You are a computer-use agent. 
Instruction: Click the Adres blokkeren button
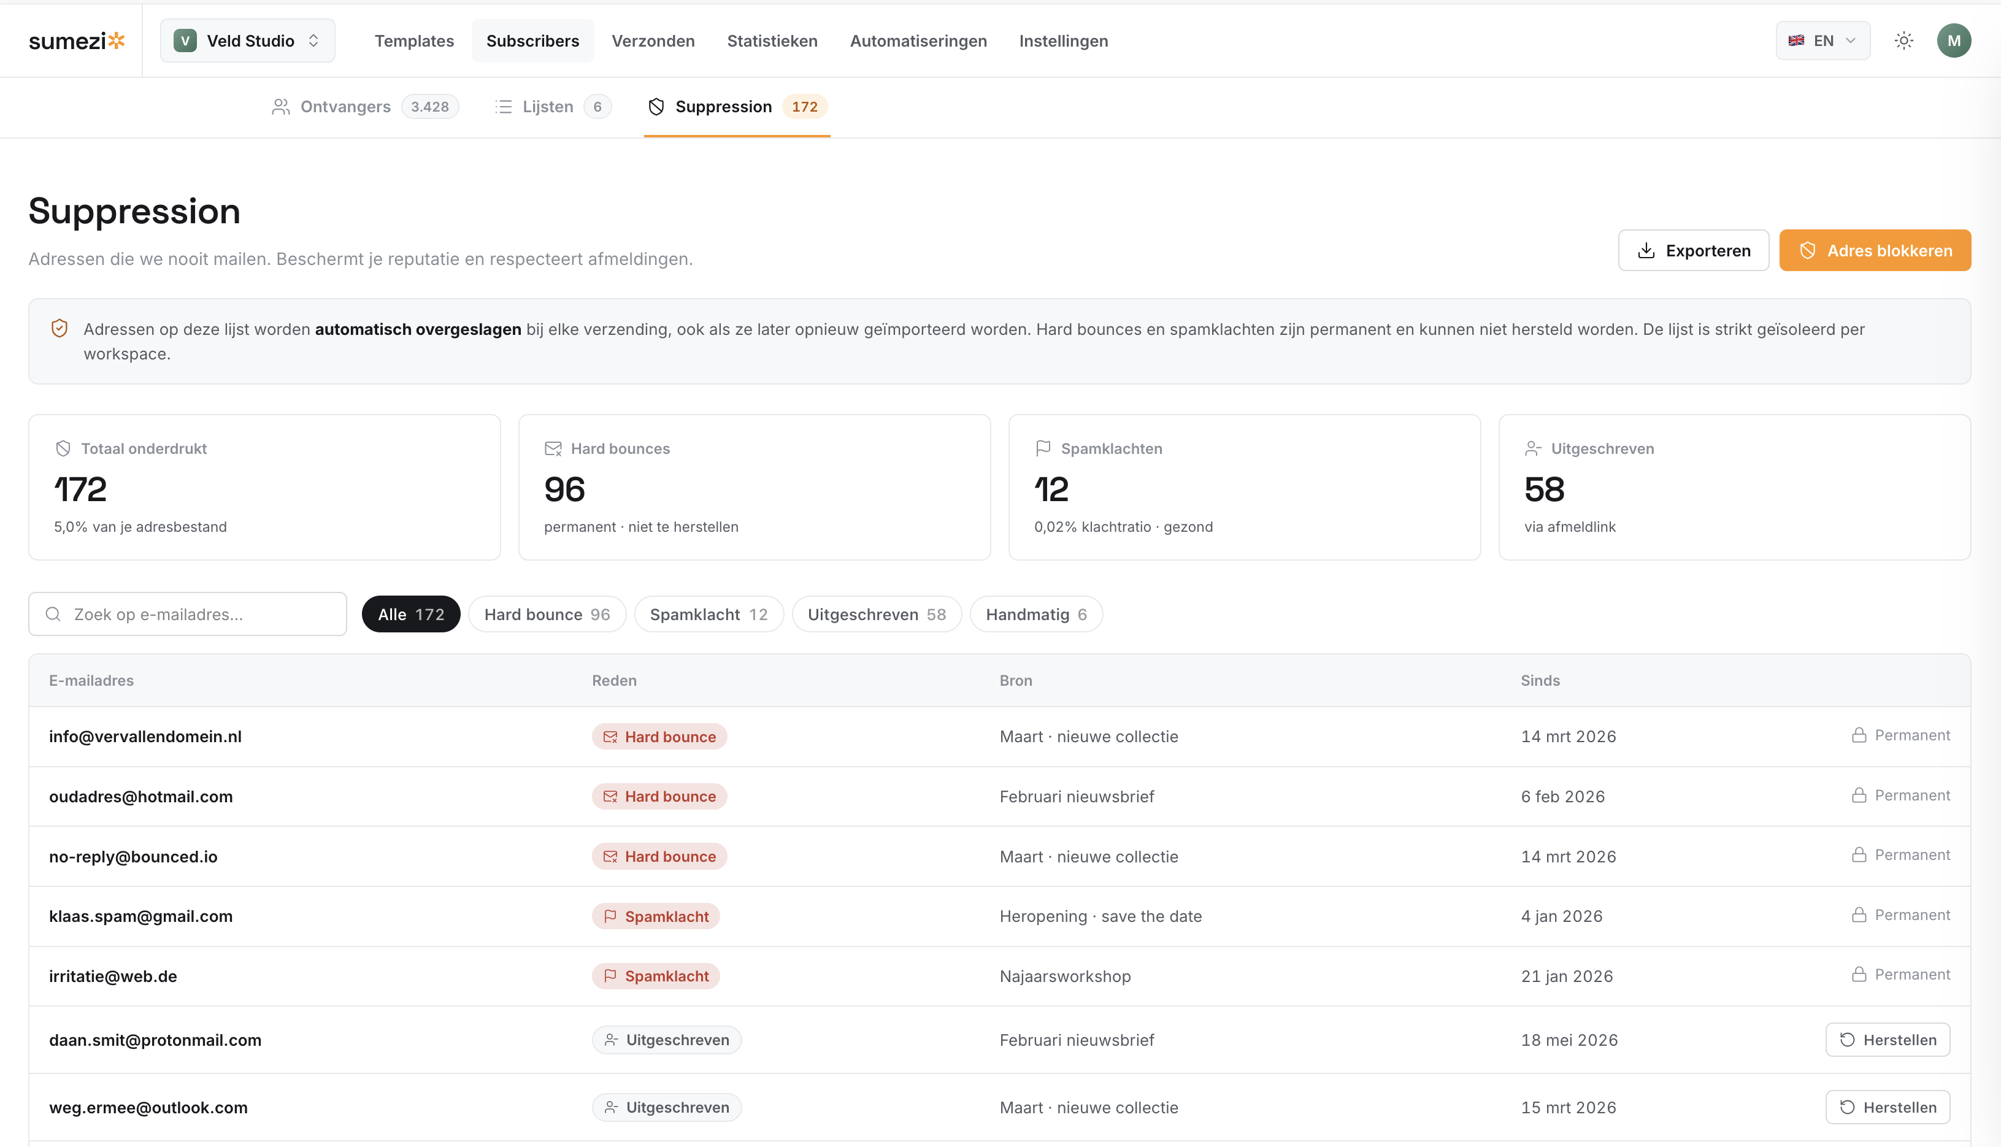point(1874,250)
